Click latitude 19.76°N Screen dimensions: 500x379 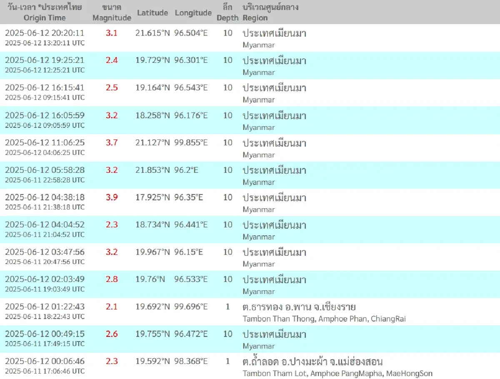(150, 279)
